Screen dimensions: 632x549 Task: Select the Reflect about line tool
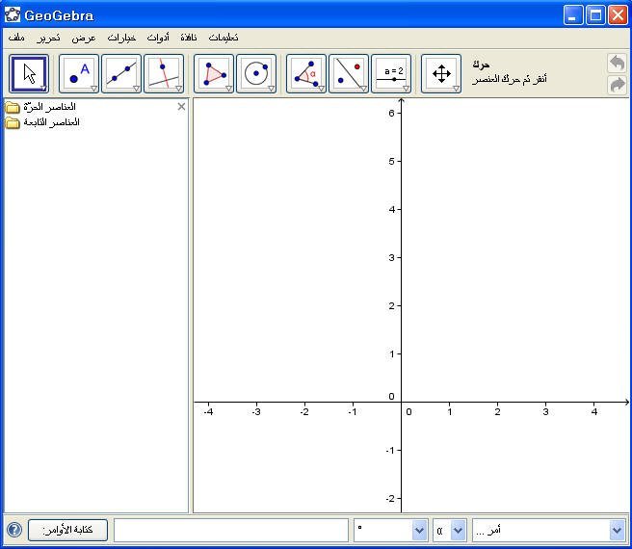pyautogui.click(x=349, y=74)
